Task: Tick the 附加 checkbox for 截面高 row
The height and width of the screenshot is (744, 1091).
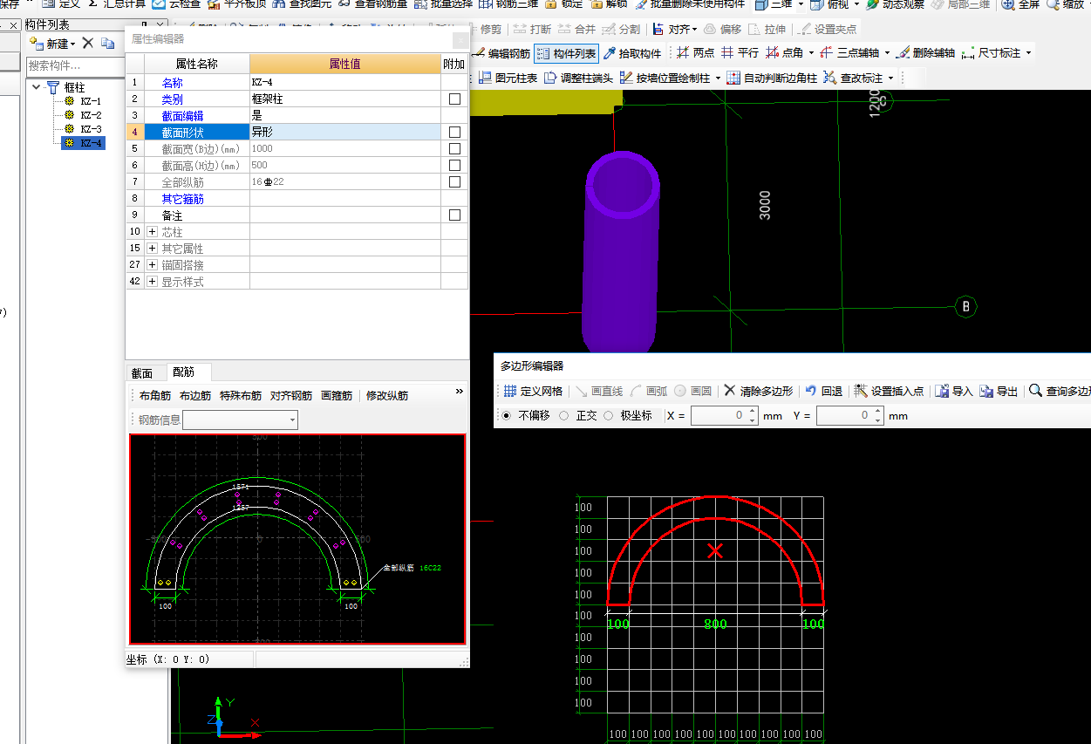Action: point(454,166)
